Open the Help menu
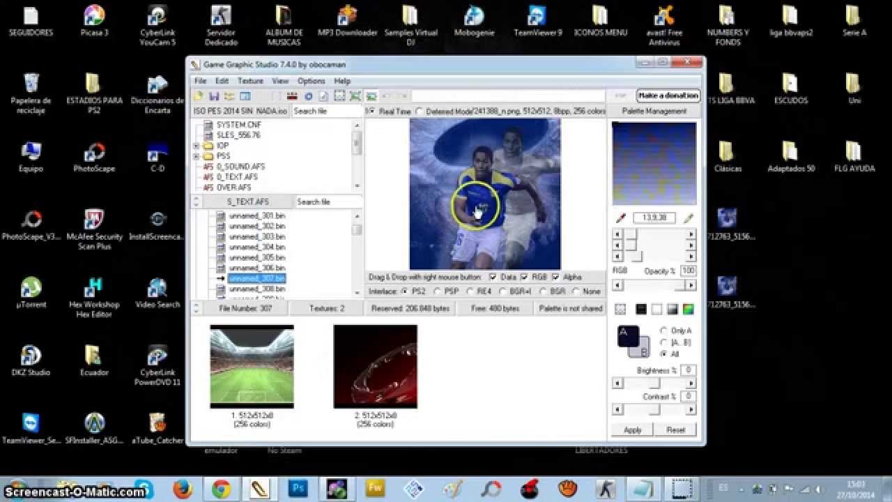This screenshot has width=892, height=502. [342, 81]
